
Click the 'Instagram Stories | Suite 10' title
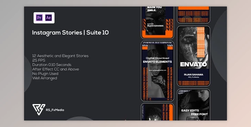pos(70,33)
